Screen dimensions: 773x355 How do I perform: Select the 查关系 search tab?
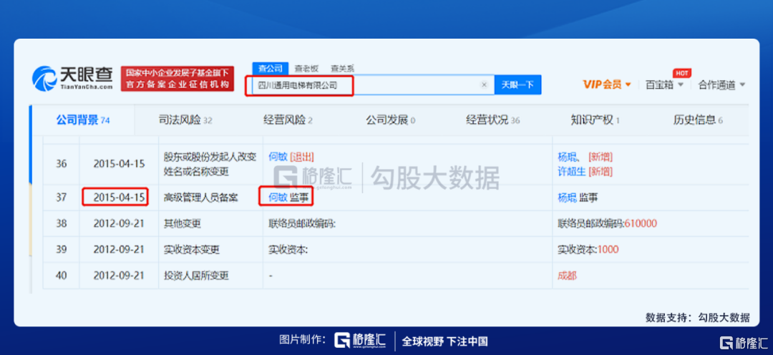pos(342,69)
